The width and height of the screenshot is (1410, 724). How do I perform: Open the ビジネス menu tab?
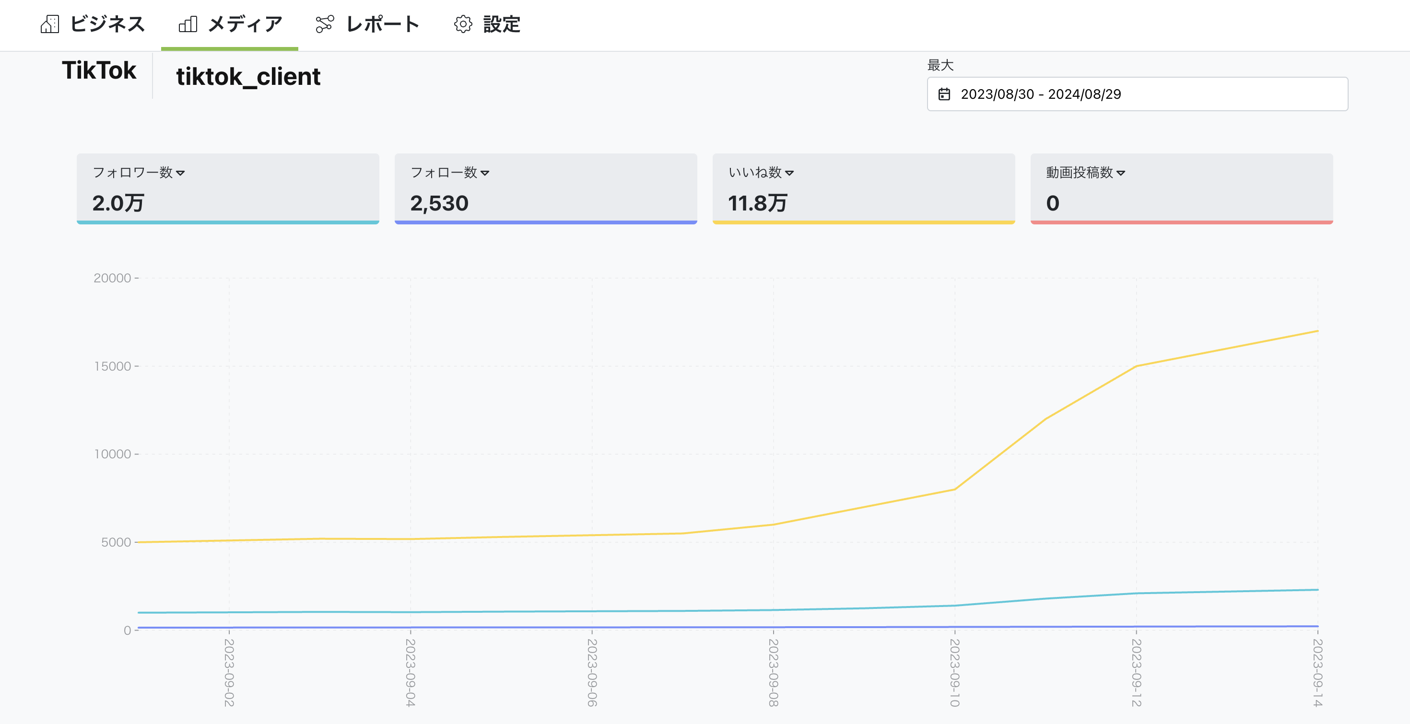point(93,24)
